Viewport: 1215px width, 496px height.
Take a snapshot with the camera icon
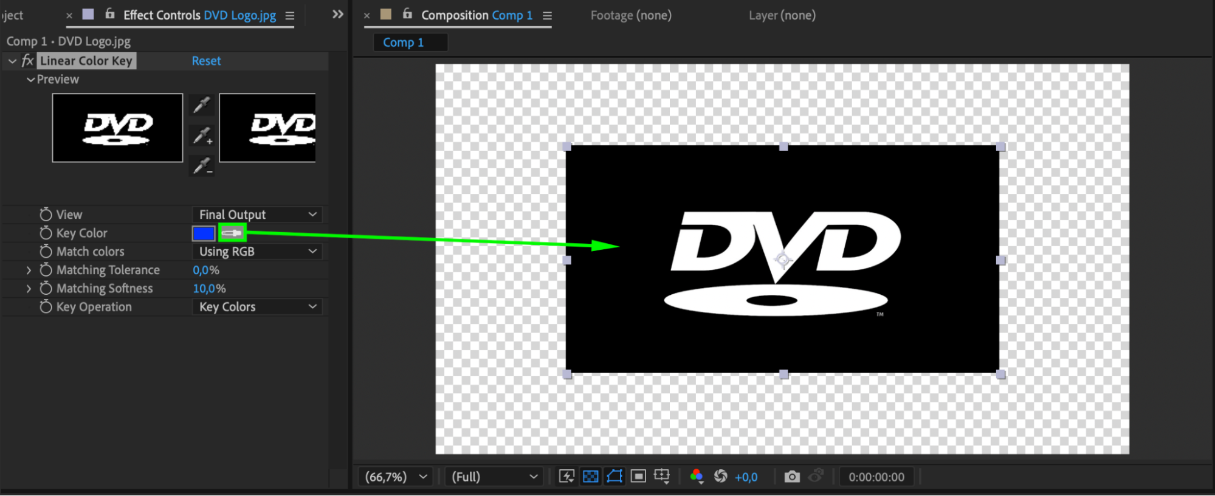(792, 477)
